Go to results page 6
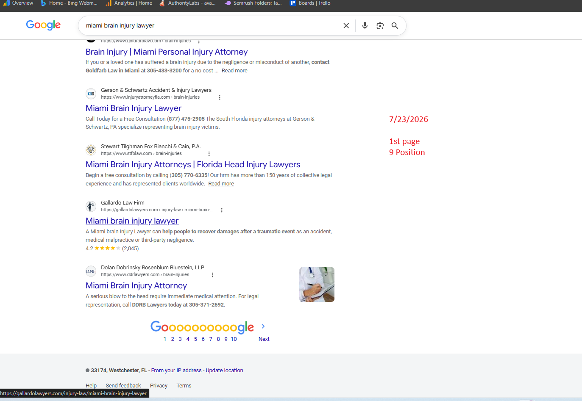Viewport: 582px width, 401px height. tap(203, 339)
